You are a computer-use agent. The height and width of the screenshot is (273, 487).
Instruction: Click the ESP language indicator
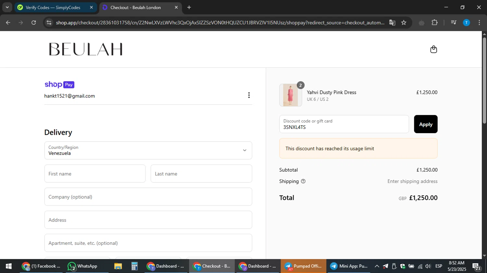[x=439, y=266]
